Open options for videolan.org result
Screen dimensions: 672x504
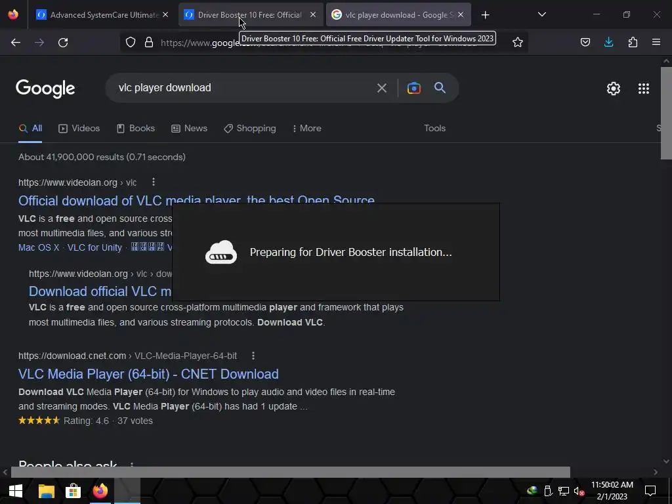point(154,182)
